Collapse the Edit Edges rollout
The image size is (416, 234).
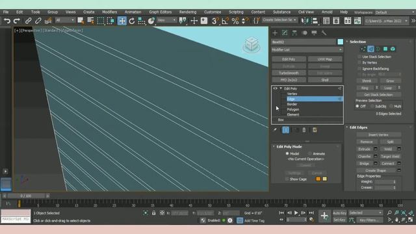click(347, 127)
